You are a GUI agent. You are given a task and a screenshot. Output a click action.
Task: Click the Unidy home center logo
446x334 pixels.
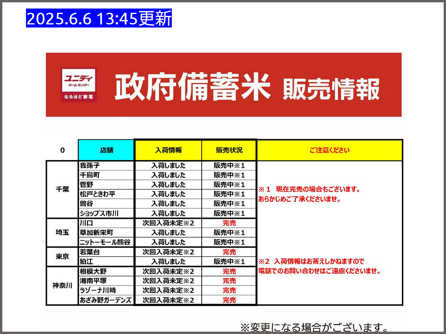point(79,85)
